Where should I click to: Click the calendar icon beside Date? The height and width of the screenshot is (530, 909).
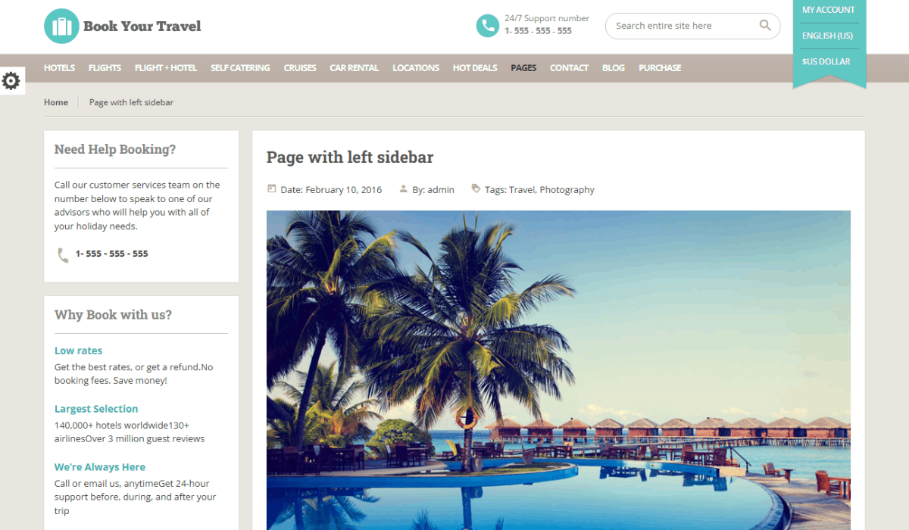pos(271,189)
